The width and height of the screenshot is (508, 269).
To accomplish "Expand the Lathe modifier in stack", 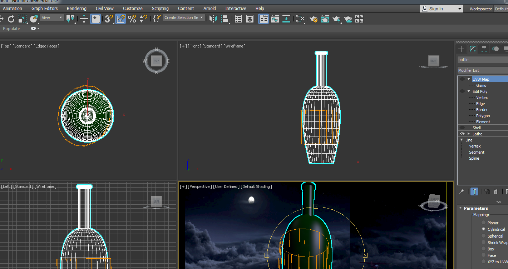I will [x=469, y=134].
